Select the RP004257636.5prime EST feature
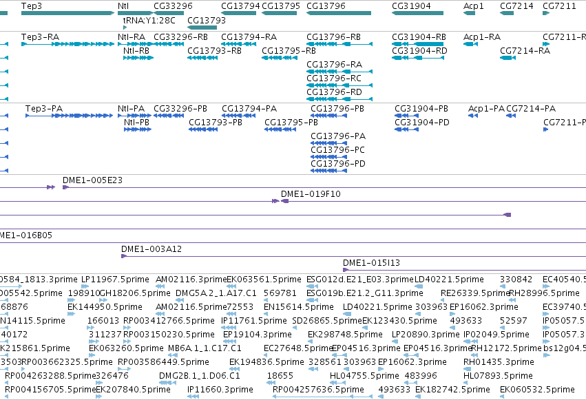 click(x=322, y=397)
